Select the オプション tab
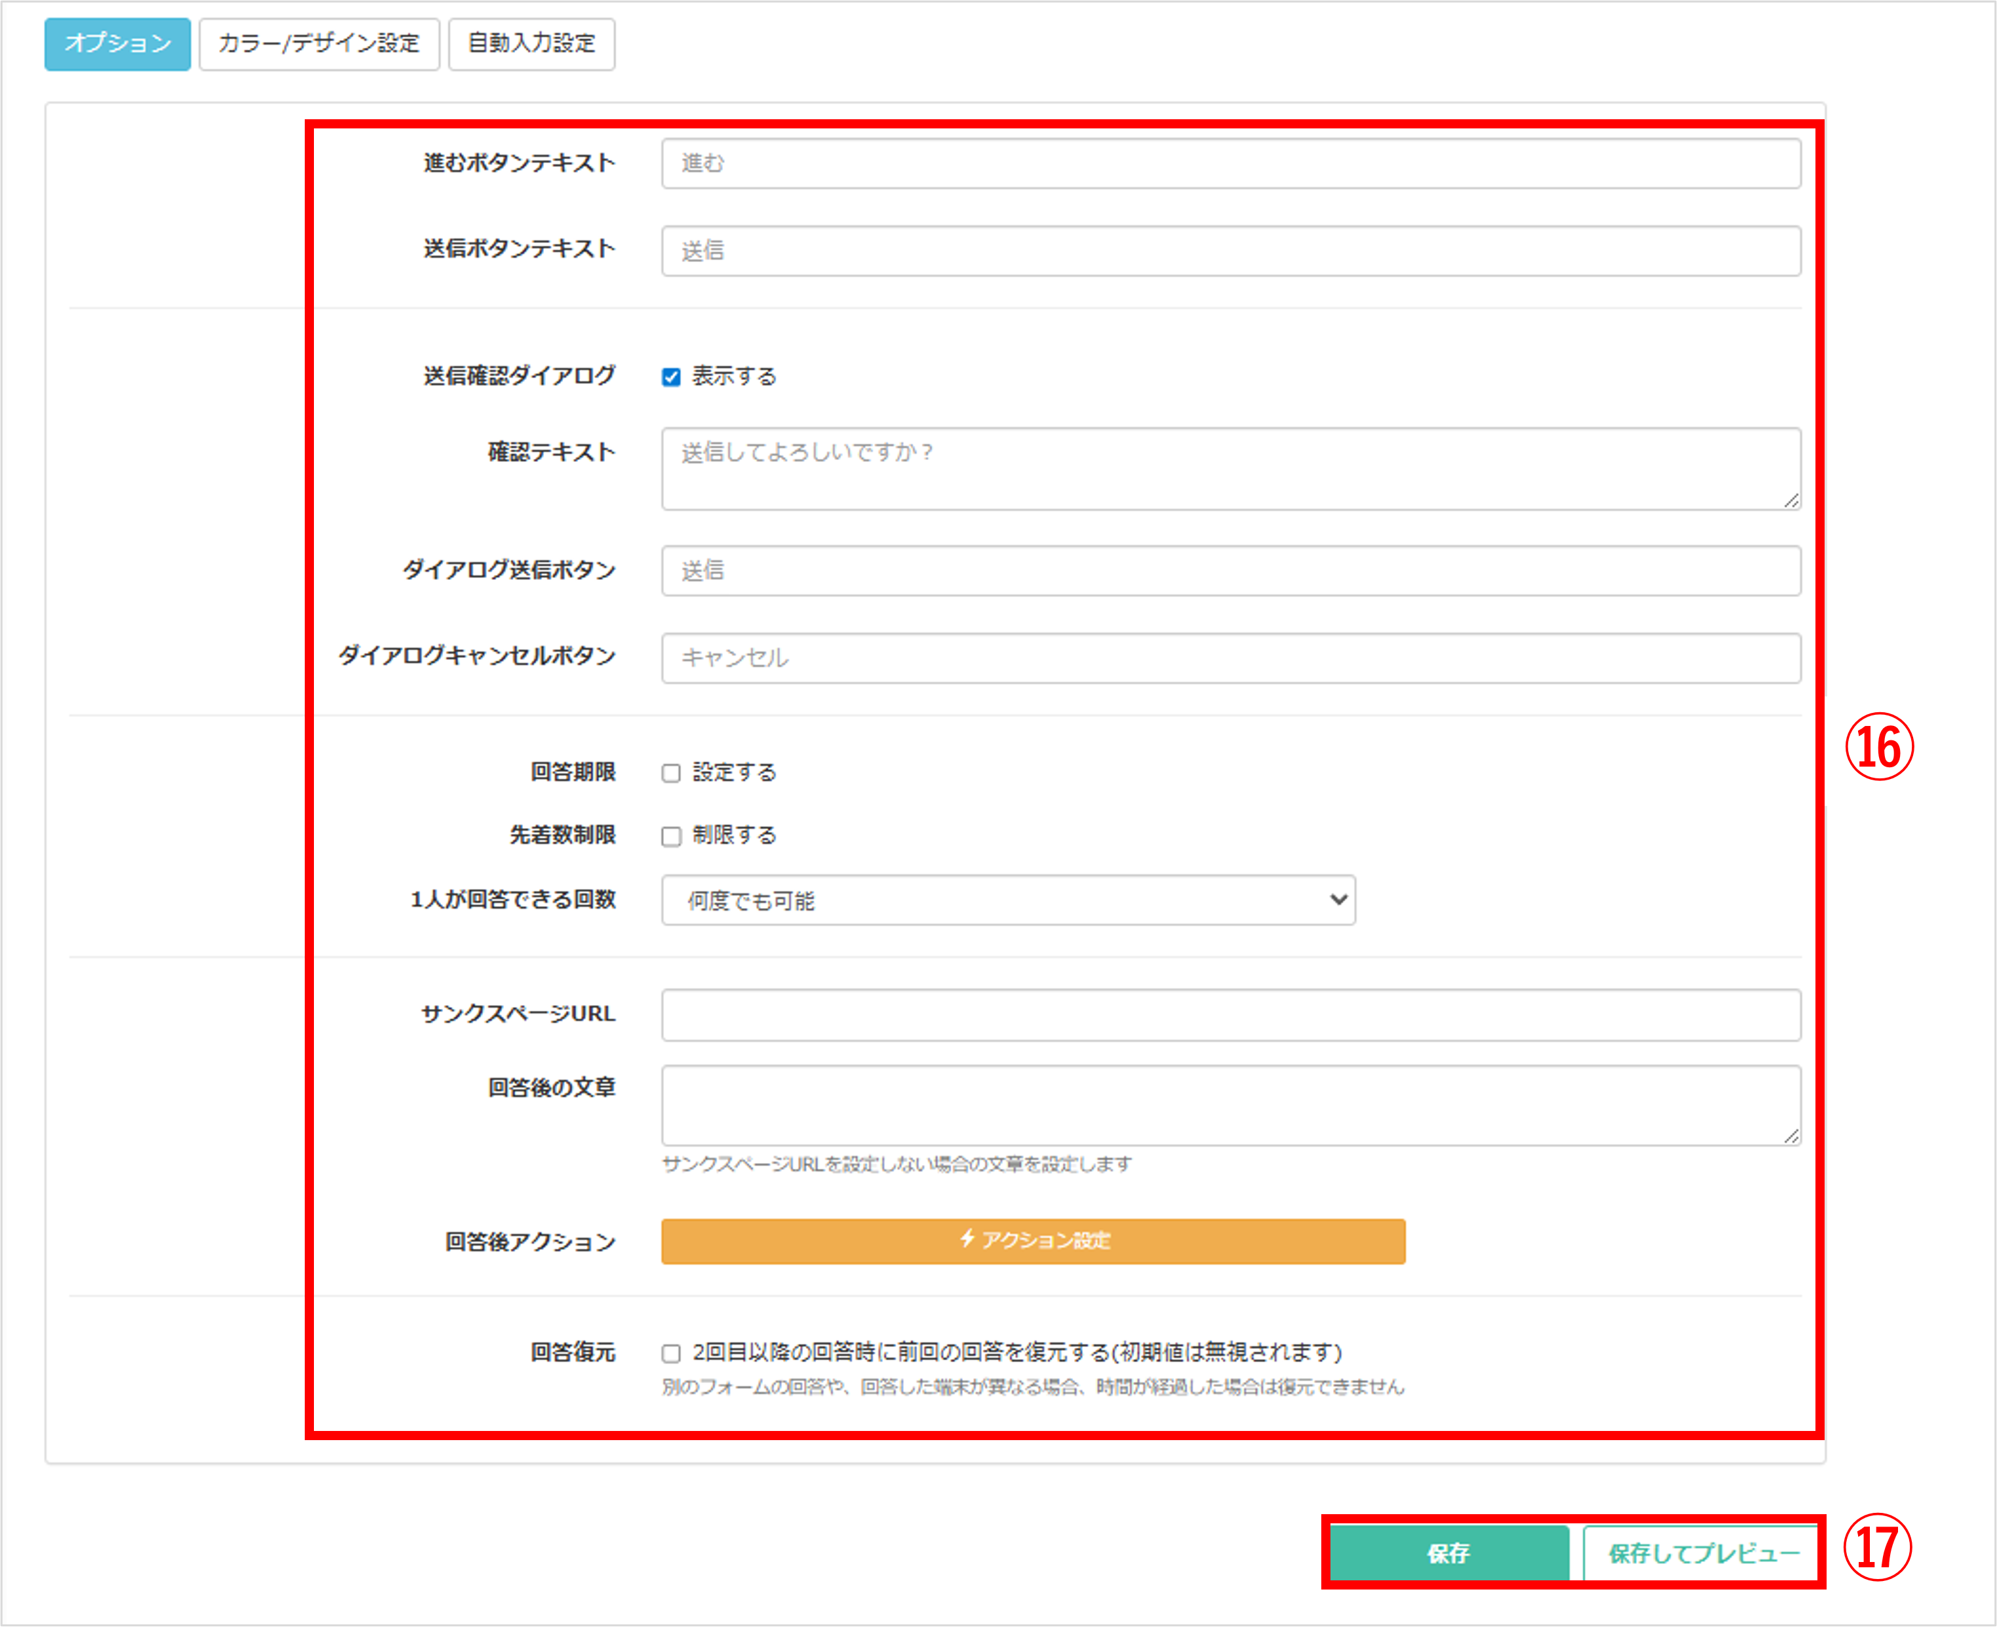Screen dimensions: 1997x1638 (x=116, y=43)
